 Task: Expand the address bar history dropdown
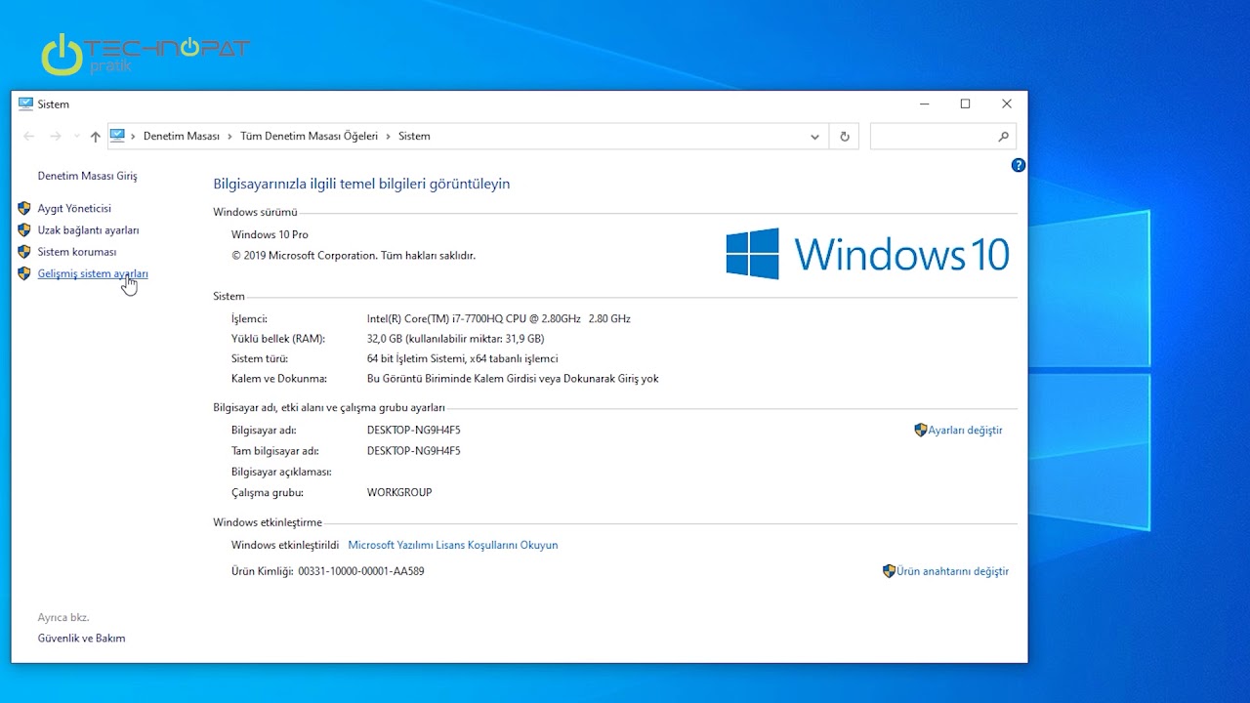[814, 137]
